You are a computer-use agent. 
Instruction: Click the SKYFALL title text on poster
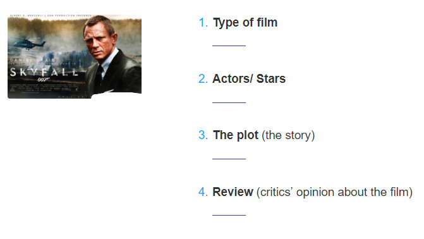(44, 72)
